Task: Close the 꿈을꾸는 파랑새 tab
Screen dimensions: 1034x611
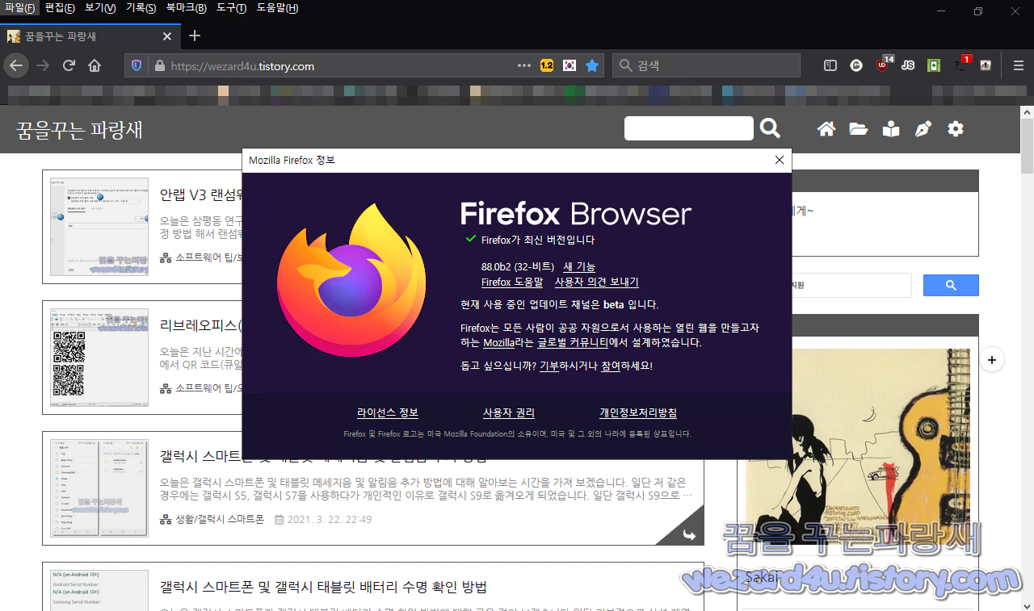Action: pos(167,36)
